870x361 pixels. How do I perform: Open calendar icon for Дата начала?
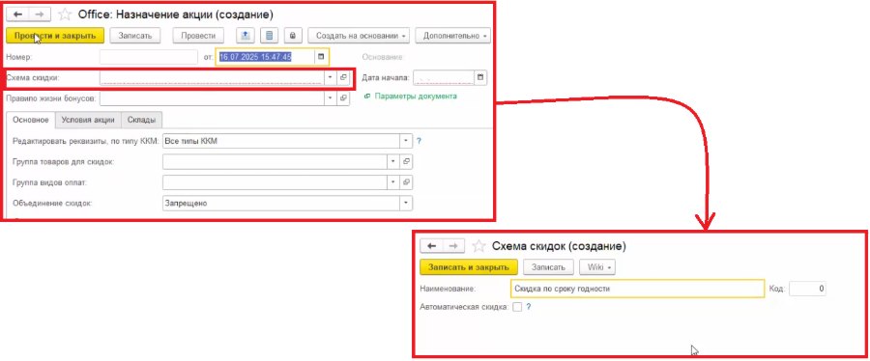point(480,77)
